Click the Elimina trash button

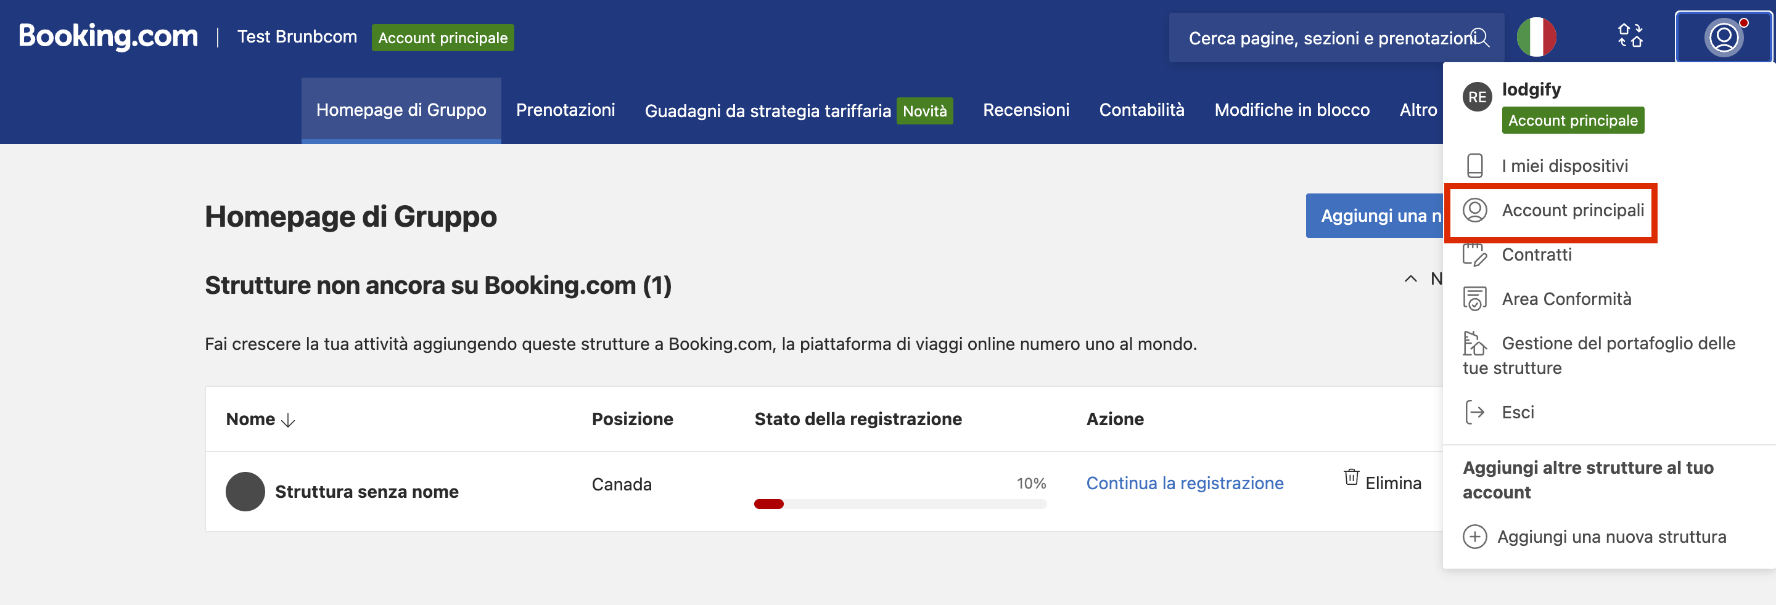pos(1383,482)
